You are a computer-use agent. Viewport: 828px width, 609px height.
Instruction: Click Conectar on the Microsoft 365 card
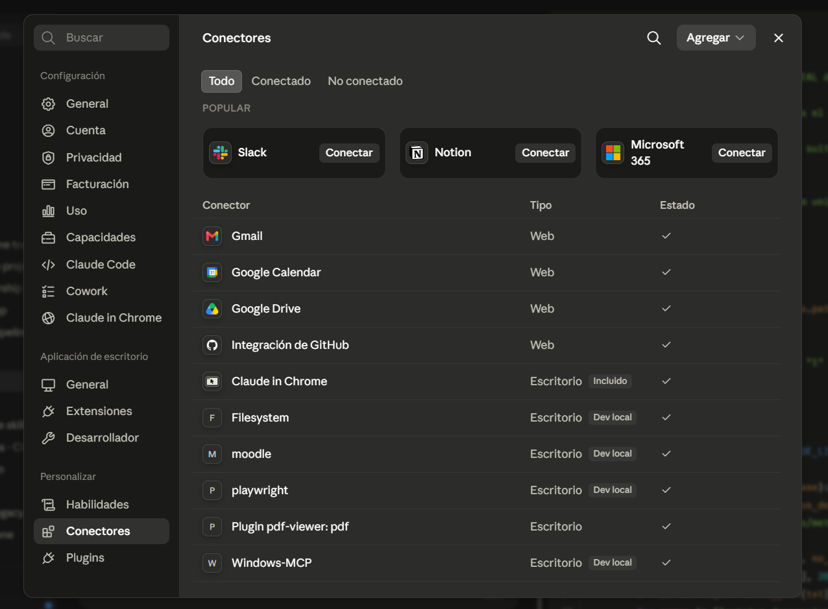(x=742, y=152)
